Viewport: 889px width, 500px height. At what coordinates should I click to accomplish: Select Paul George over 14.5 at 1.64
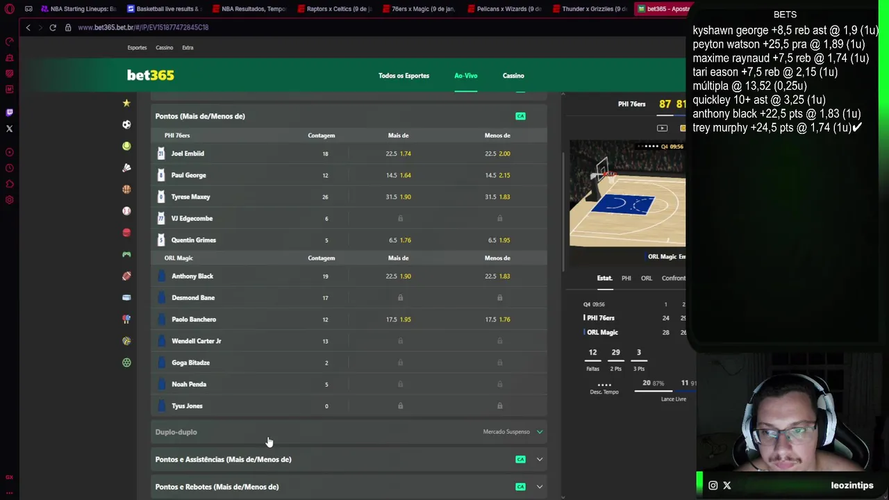399,175
